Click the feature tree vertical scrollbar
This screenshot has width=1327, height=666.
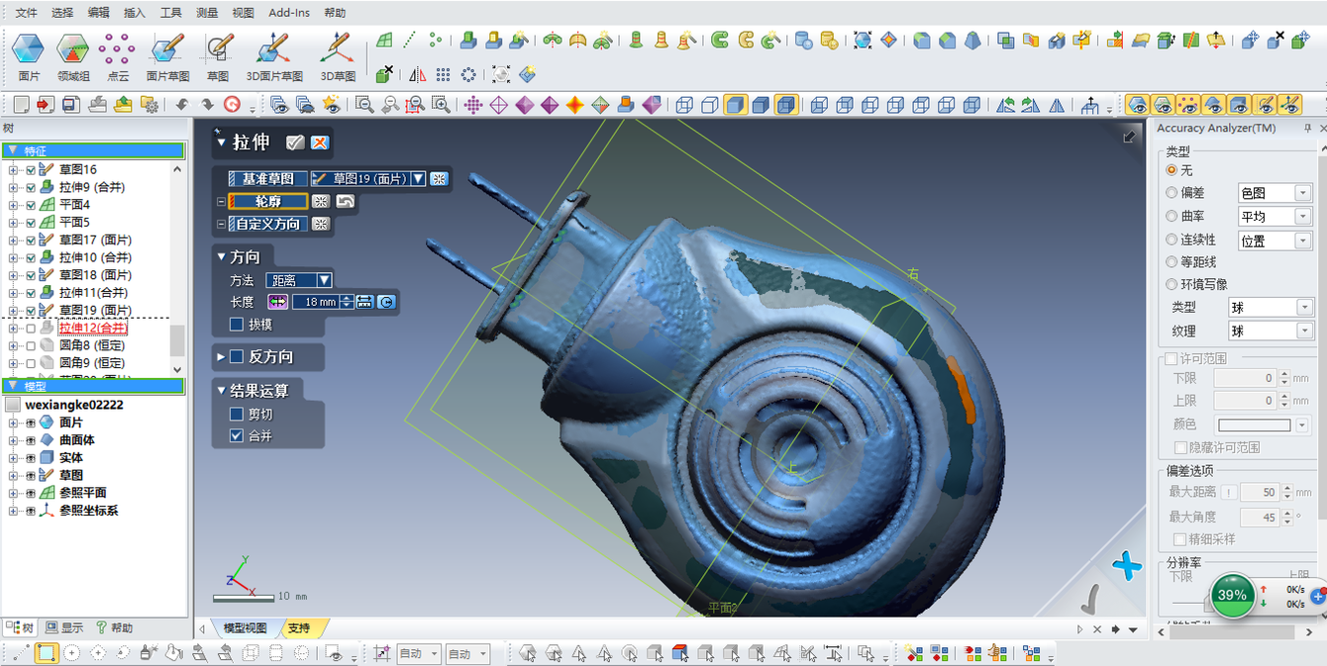tap(177, 340)
